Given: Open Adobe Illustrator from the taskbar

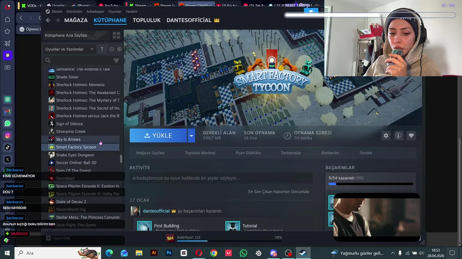Looking at the screenshot, I should pyautogui.click(x=154, y=253).
